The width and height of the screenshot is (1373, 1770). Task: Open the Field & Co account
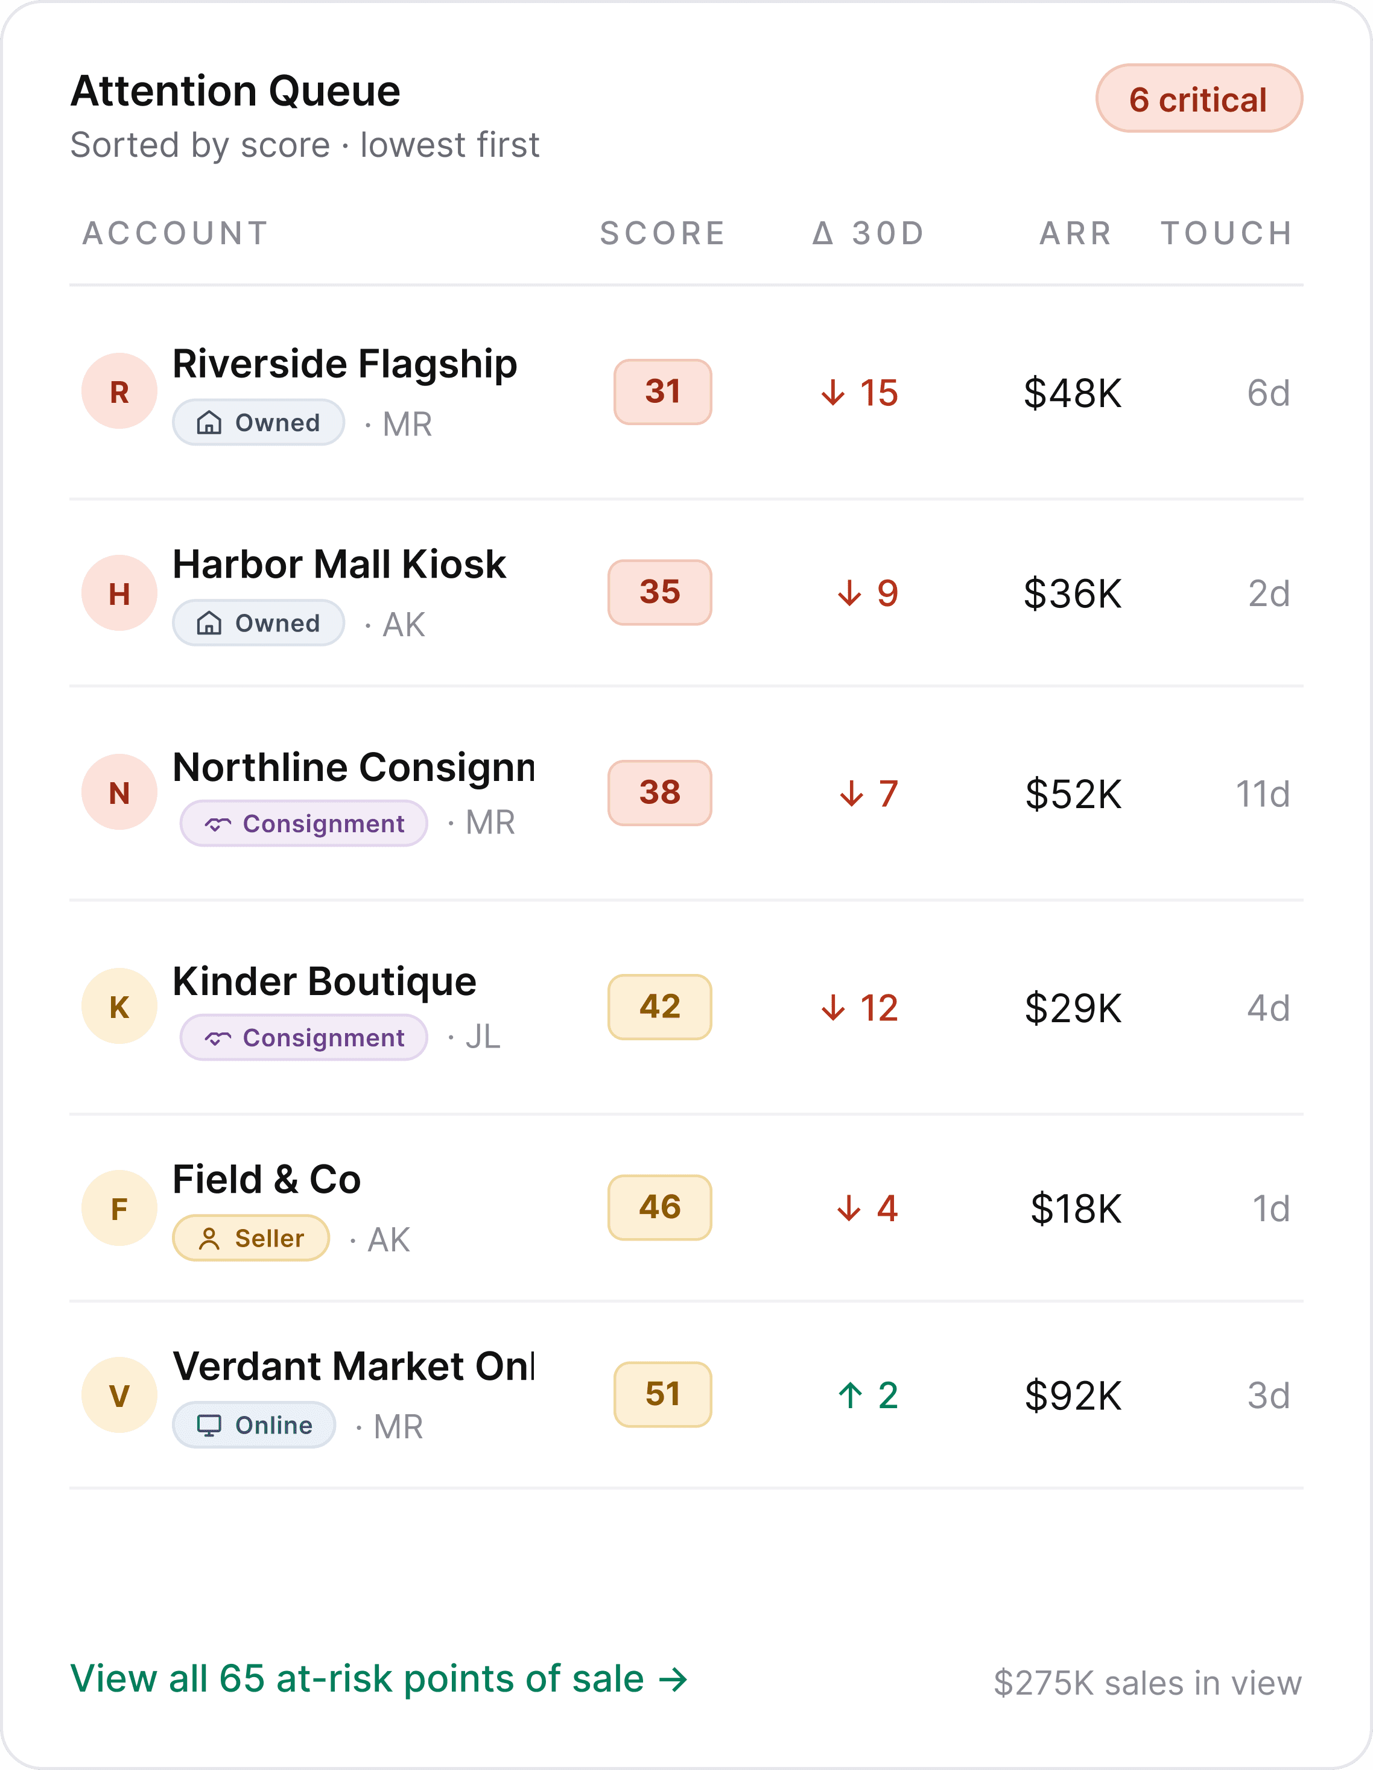267,1180
